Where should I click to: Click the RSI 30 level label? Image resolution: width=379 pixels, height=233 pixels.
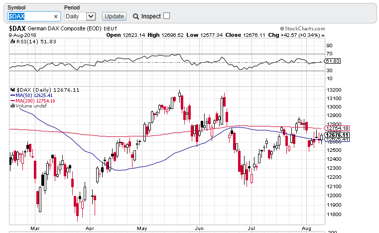[330, 71]
